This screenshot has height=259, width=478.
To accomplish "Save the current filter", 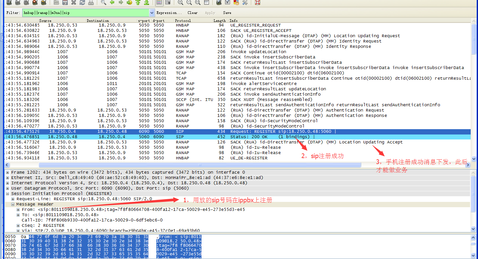I will click(x=227, y=13).
